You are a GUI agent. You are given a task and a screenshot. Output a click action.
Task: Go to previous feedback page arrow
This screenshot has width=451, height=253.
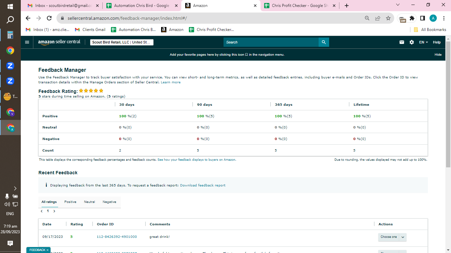[42, 211]
